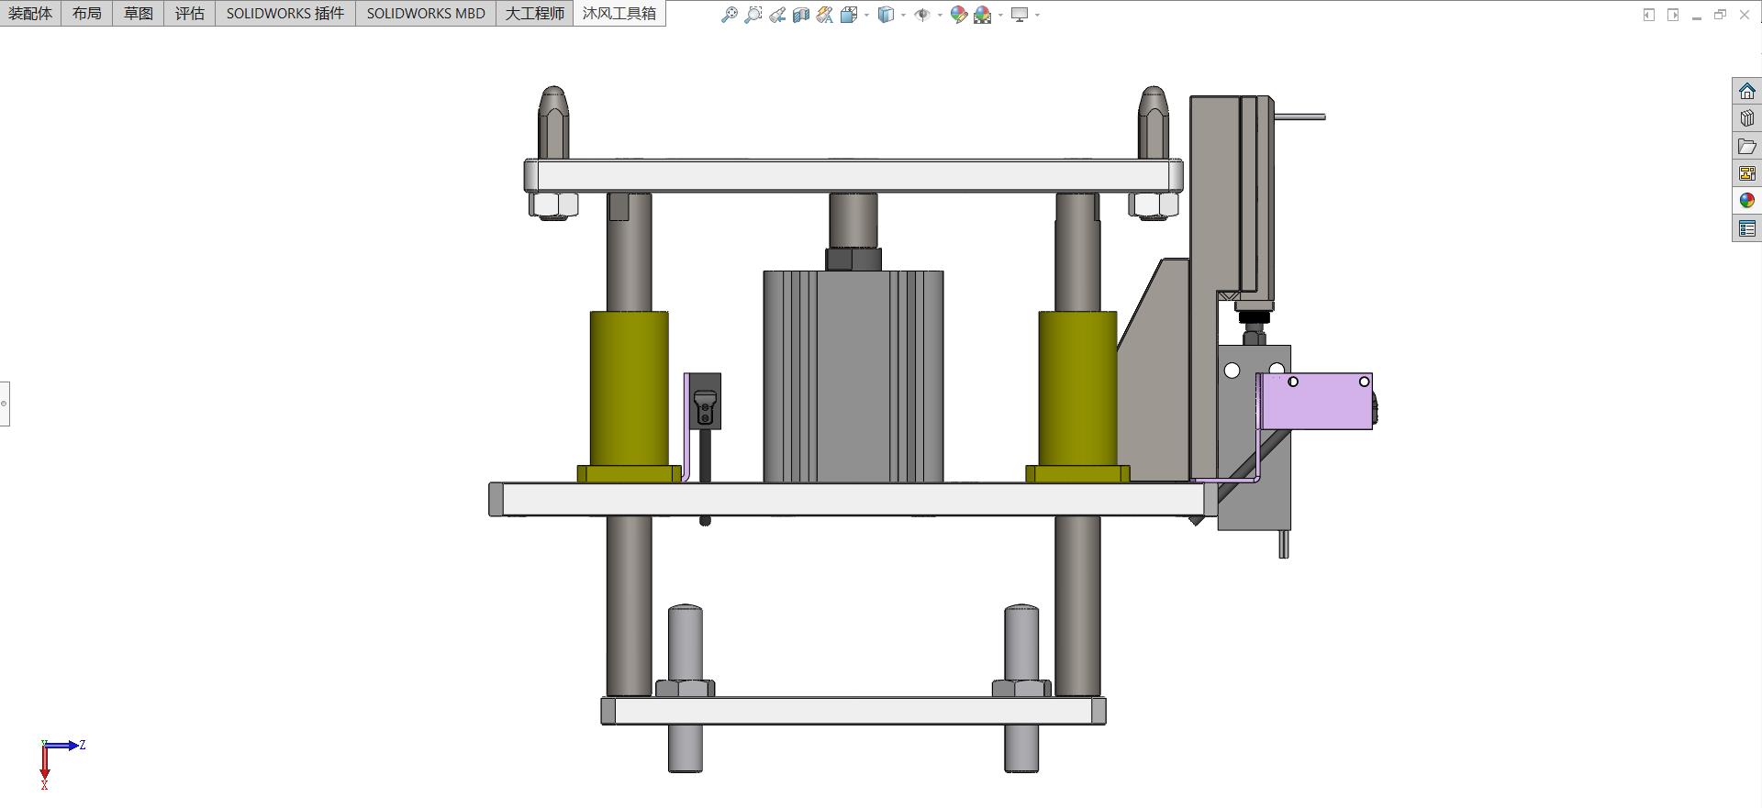Expand the Hide/Show Items dropdown arrow
This screenshot has width=1762, height=808.
[x=940, y=15]
